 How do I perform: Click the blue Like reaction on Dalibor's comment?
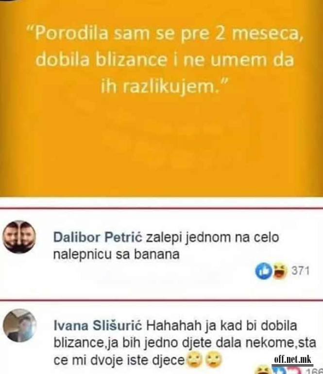[263, 271]
